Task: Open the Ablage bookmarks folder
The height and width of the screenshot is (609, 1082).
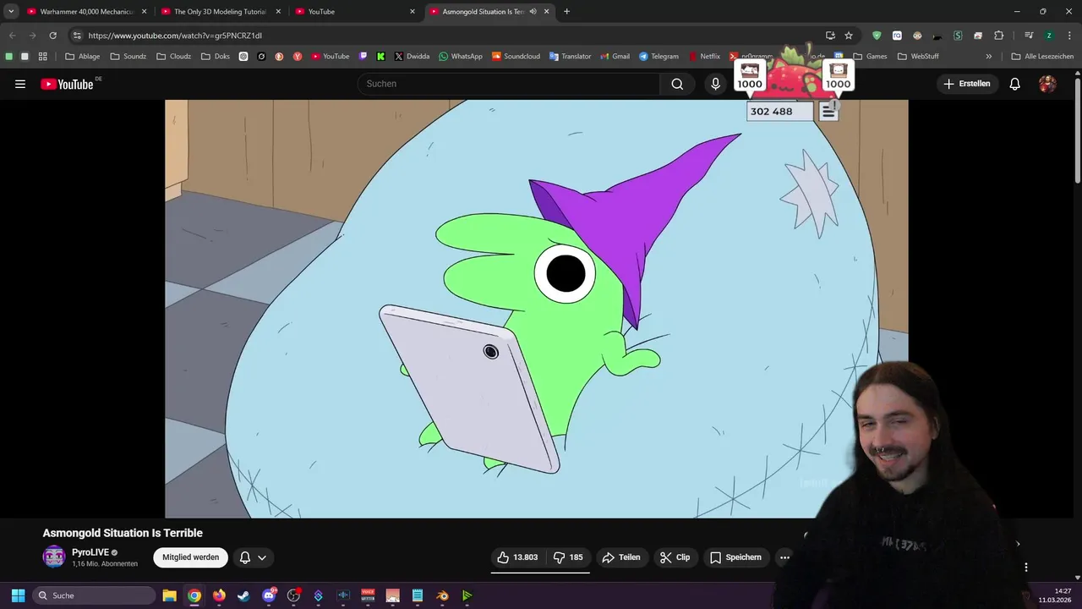Action: pos(83,57)
